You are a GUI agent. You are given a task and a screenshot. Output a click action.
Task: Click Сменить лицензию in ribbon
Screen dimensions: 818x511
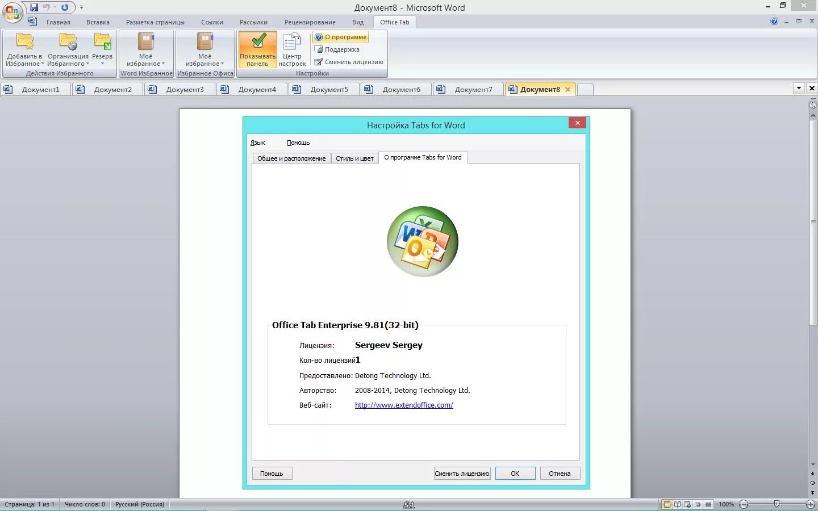349,62
